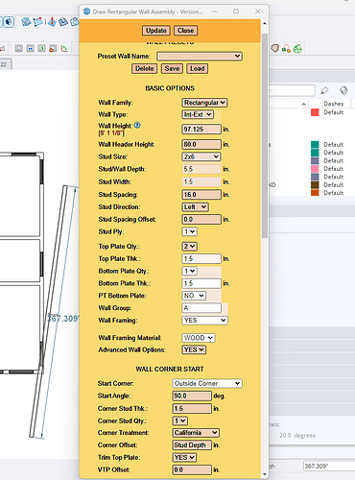Click the Load preset button

(x=197, y=68)
